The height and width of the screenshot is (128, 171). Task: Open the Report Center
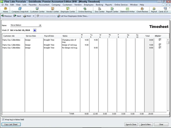tap(112, 10)
